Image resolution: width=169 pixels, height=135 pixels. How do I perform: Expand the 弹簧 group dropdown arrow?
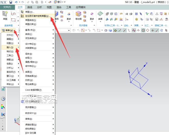coord(142,25)
